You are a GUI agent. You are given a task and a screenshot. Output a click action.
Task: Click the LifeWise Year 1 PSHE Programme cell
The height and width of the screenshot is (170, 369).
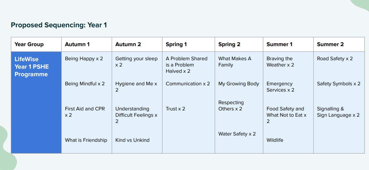(x=36, y=102)
